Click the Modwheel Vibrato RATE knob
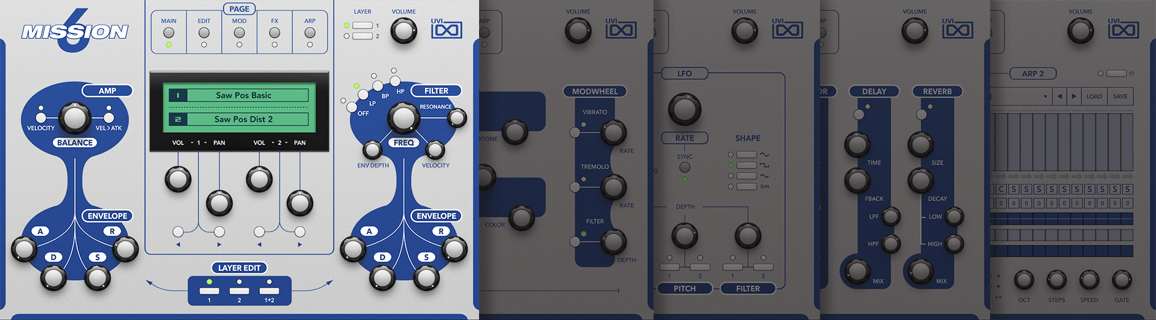Image resolution: width=1156 pixels, height=320 pixels. coord(613,132)
